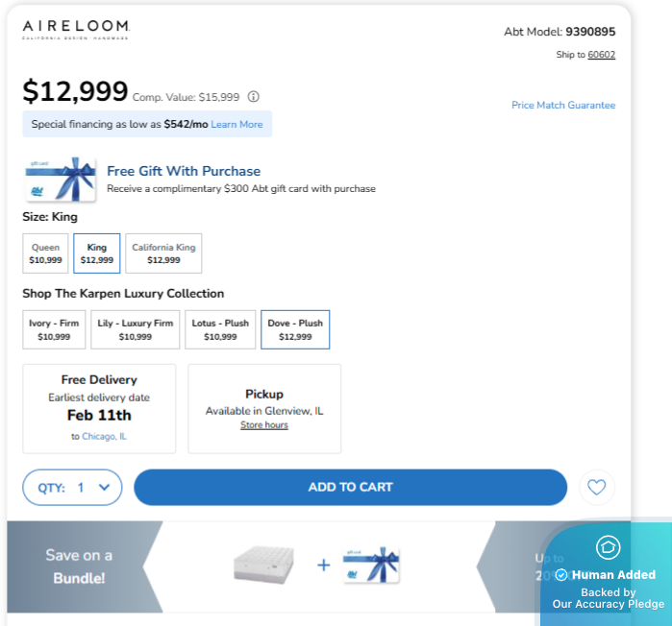The height and width of the screenshot is (626, 672).
Task: Click the Human Added badge icon
Action: coord(608,547)
